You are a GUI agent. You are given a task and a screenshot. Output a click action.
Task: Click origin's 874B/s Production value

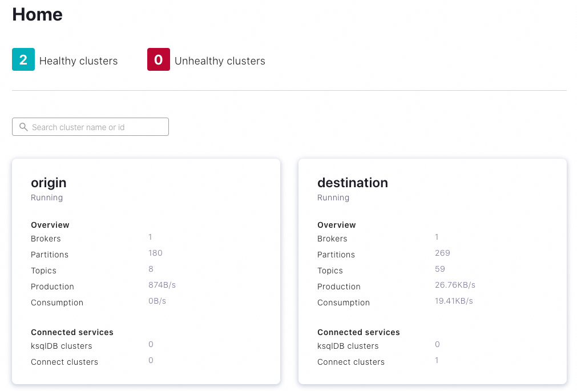pos(162,285)
